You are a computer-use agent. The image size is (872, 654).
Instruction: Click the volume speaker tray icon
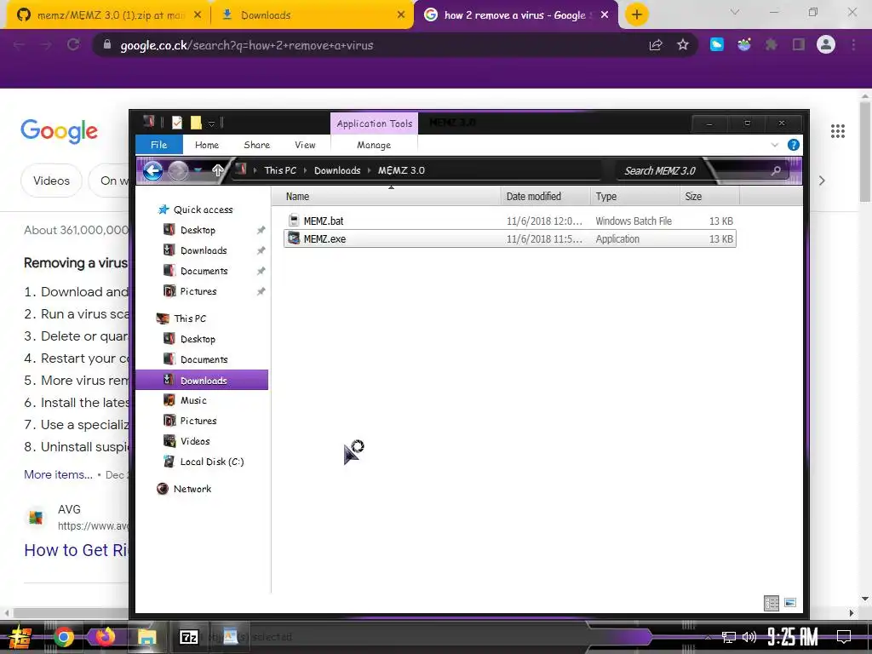(749, 637)
